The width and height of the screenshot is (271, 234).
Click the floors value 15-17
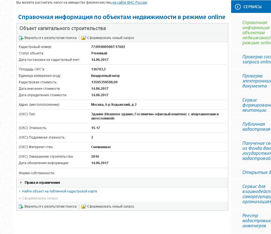[95, 128]
